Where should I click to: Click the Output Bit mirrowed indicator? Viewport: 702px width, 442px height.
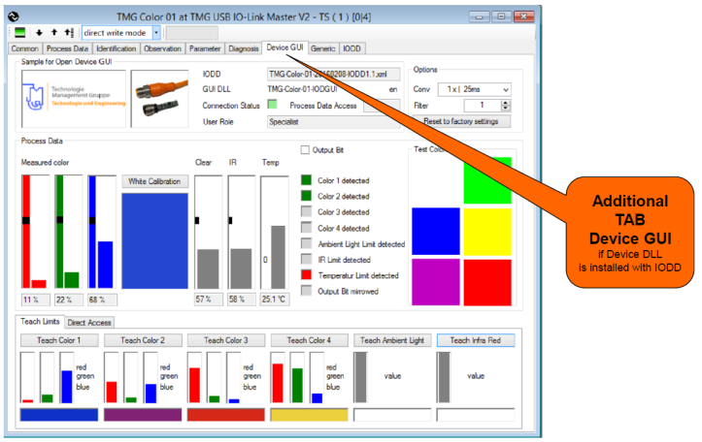point(306,291)
